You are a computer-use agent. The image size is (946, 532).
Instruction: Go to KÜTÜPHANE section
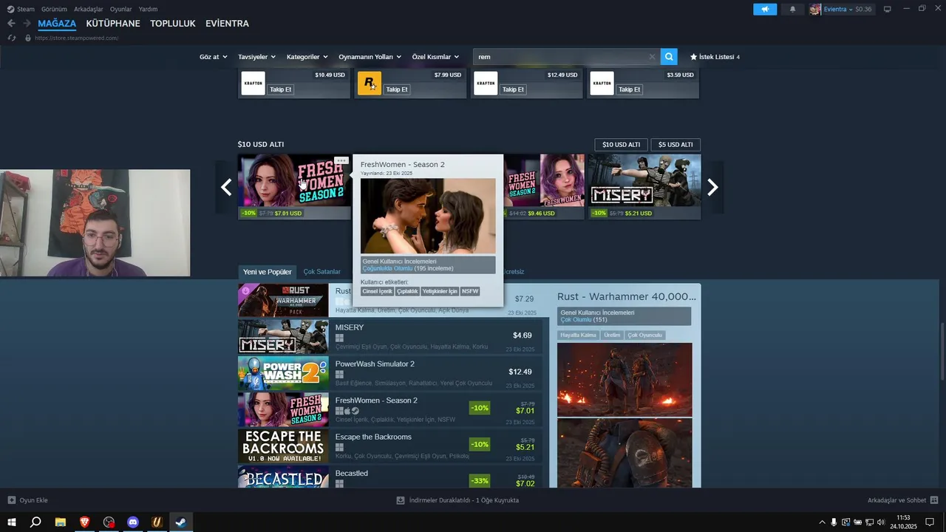(x=113, y=24)
